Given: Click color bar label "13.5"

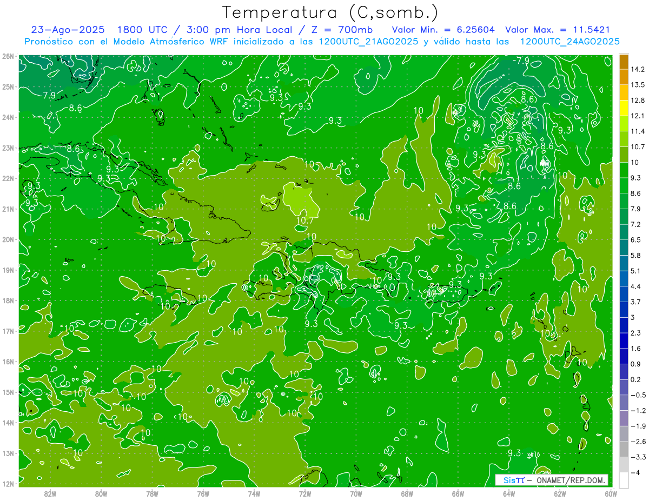Looking at the screenshot, I should pos(638,85).
